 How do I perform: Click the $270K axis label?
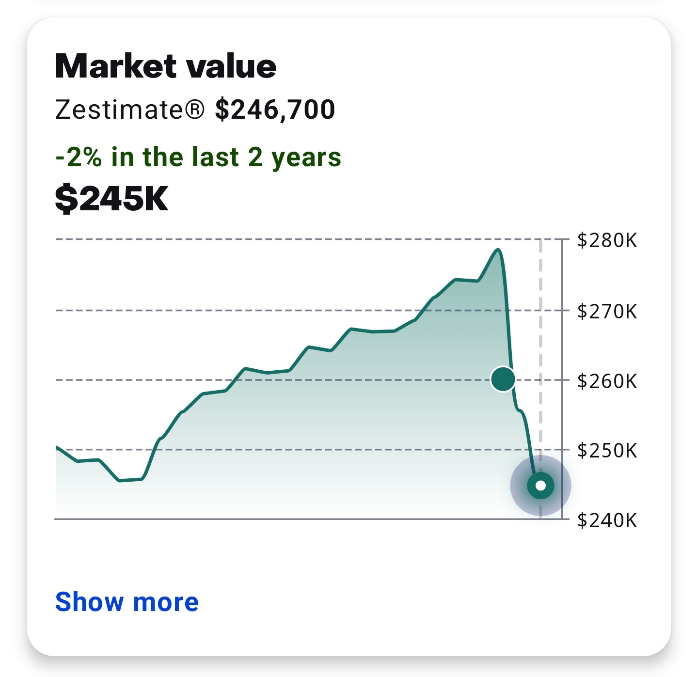coord(607,311)
